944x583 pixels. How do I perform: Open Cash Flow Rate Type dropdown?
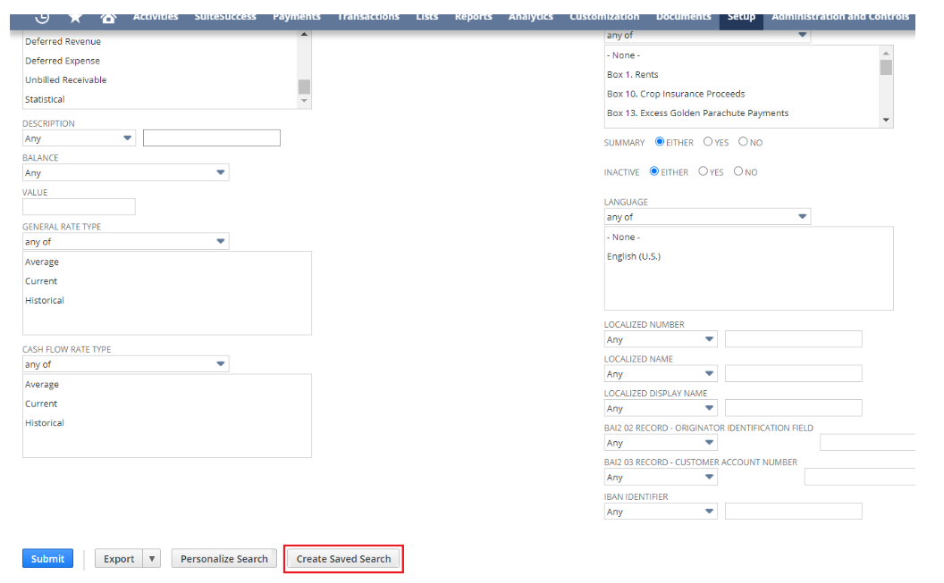(x=126, y=364)
